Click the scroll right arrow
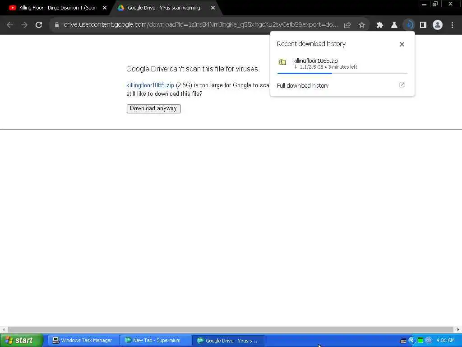 pyautogui.click(x=458, y=329)
